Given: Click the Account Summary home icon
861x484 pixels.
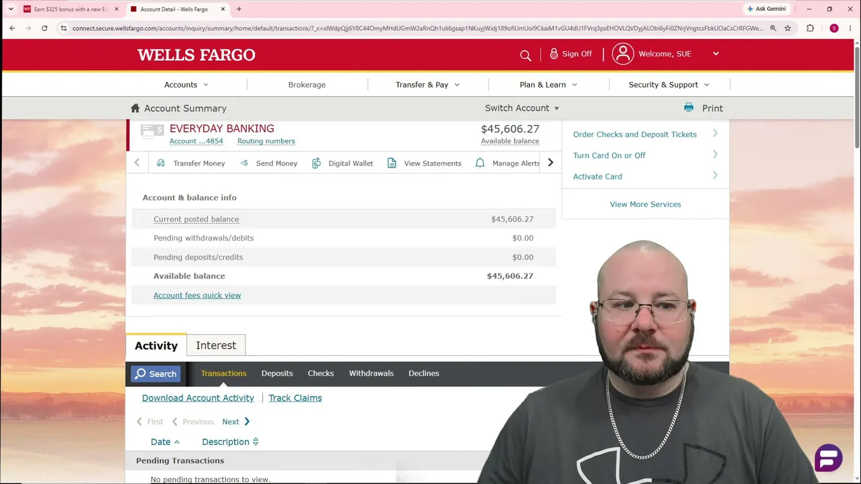Looking at the screenshot, I should 135,108.
